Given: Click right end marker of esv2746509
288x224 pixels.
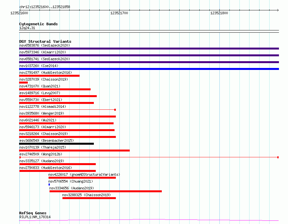Looking at the screenshot, I should click(x=278, y=157).
